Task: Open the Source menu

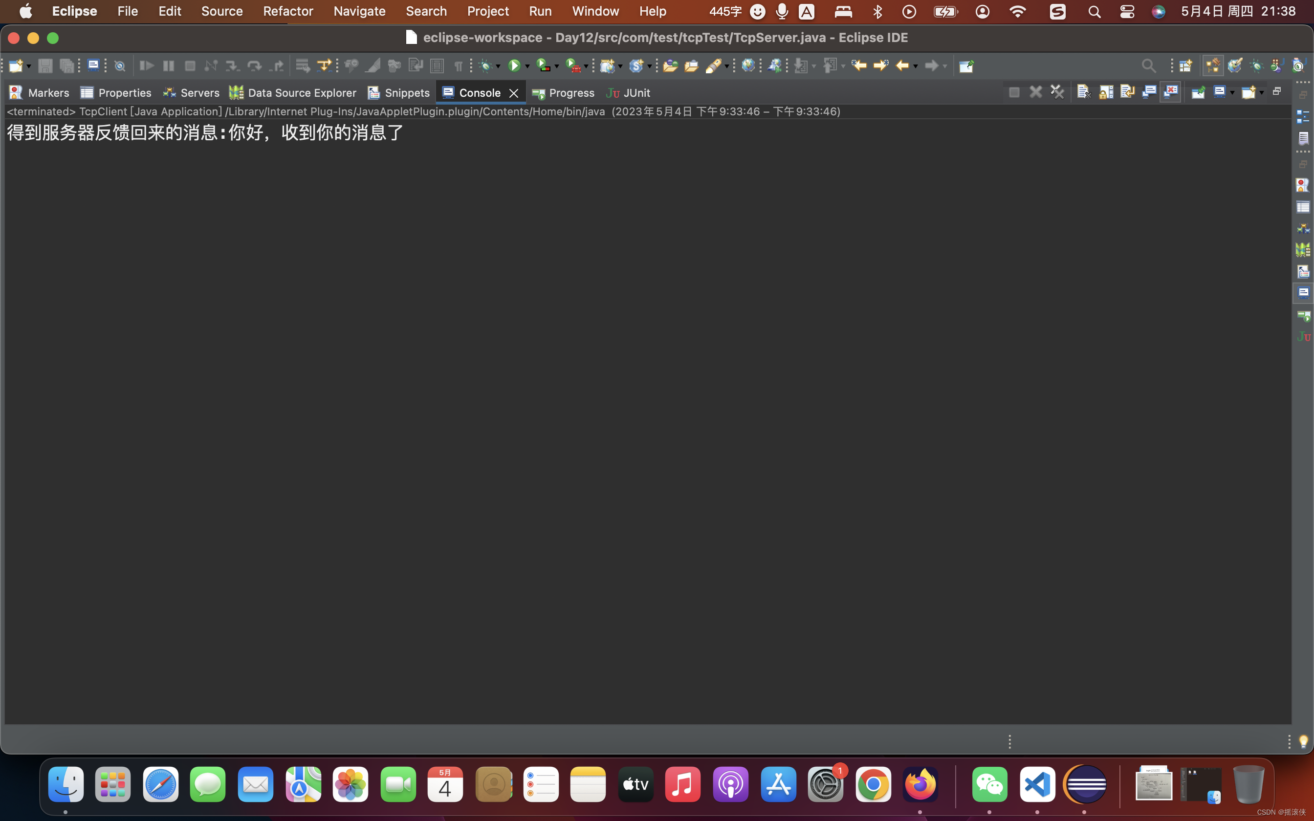Action: 221,11
